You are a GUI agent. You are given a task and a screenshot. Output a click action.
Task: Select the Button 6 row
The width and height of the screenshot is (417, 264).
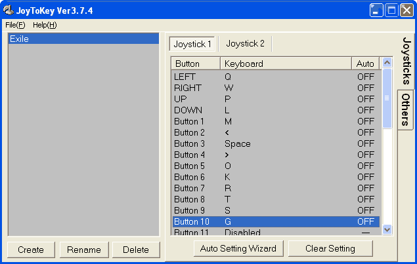[276, 177]
